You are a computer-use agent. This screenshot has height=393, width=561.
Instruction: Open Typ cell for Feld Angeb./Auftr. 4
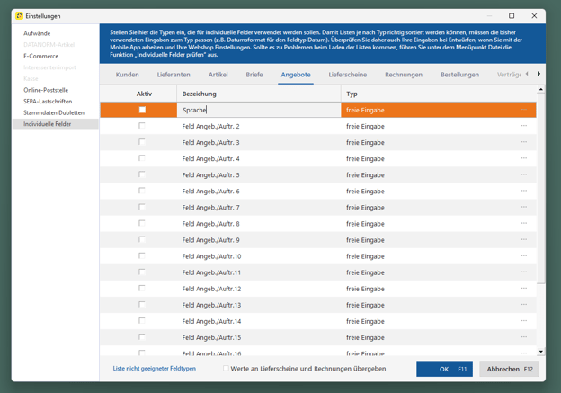point(439,158)
